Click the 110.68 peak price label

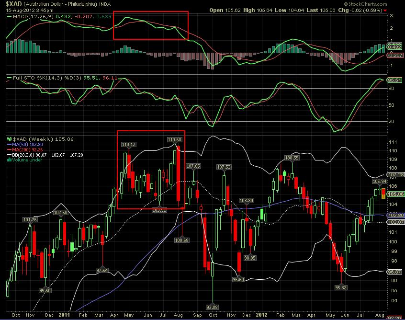click(175, 139)
